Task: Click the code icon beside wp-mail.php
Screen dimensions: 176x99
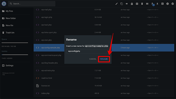Action: coord(38,10)
